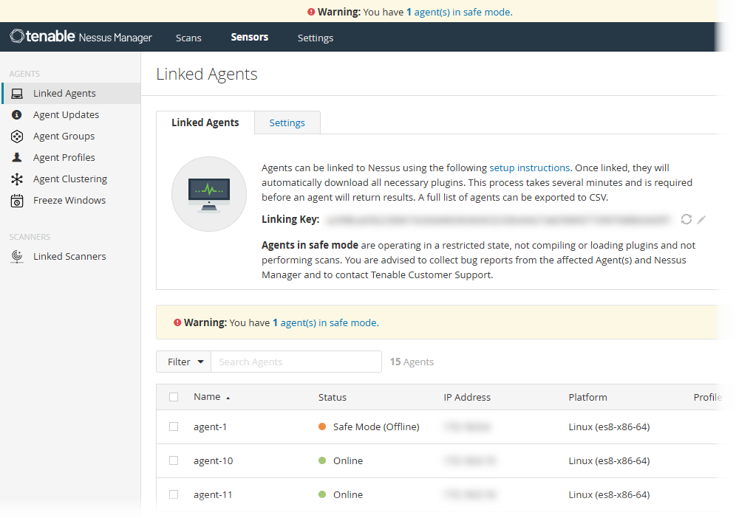
Task: Click the Agent Groups icon in sidebar
Action: (17, 137)
